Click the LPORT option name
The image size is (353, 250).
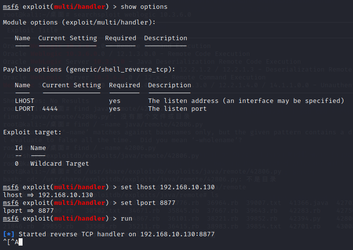25,109
